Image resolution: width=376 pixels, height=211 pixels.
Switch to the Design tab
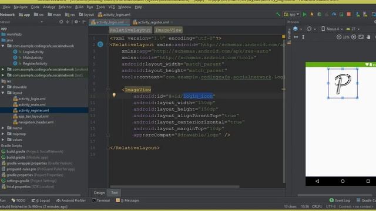click(x=99, y=193)
